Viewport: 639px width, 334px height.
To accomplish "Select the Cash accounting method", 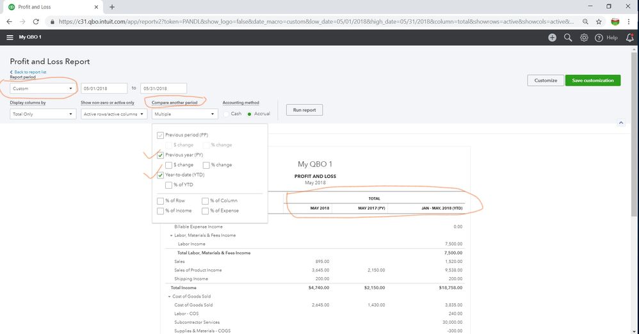I will (226, 114).
